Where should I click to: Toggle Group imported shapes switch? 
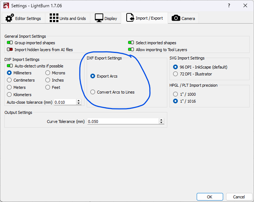[10, 43]
